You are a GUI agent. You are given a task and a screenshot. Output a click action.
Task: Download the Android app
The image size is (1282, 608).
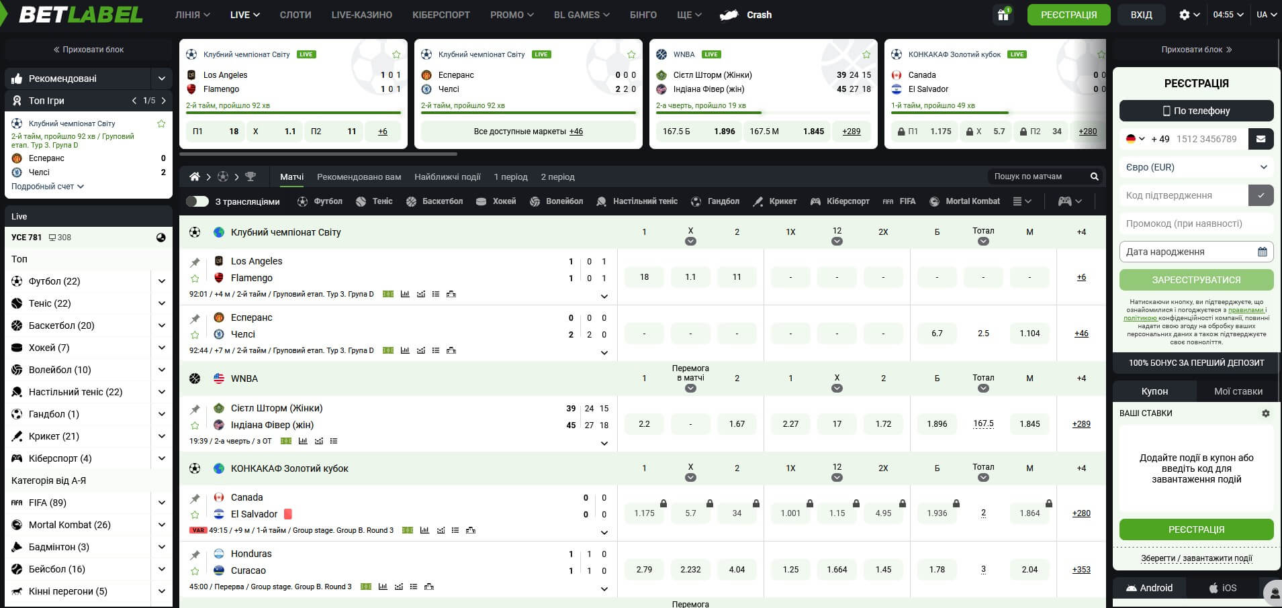pyautogui.click(x=1150, y=588)
